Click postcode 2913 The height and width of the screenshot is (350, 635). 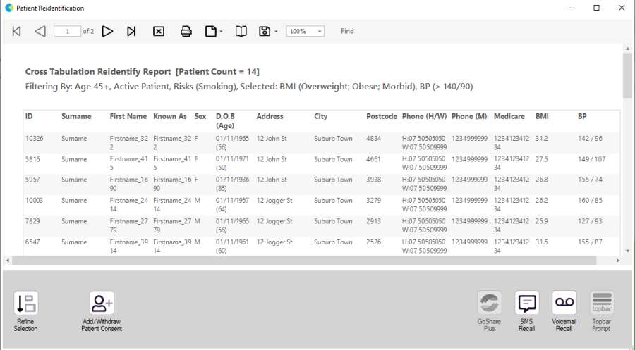(373, 221)
